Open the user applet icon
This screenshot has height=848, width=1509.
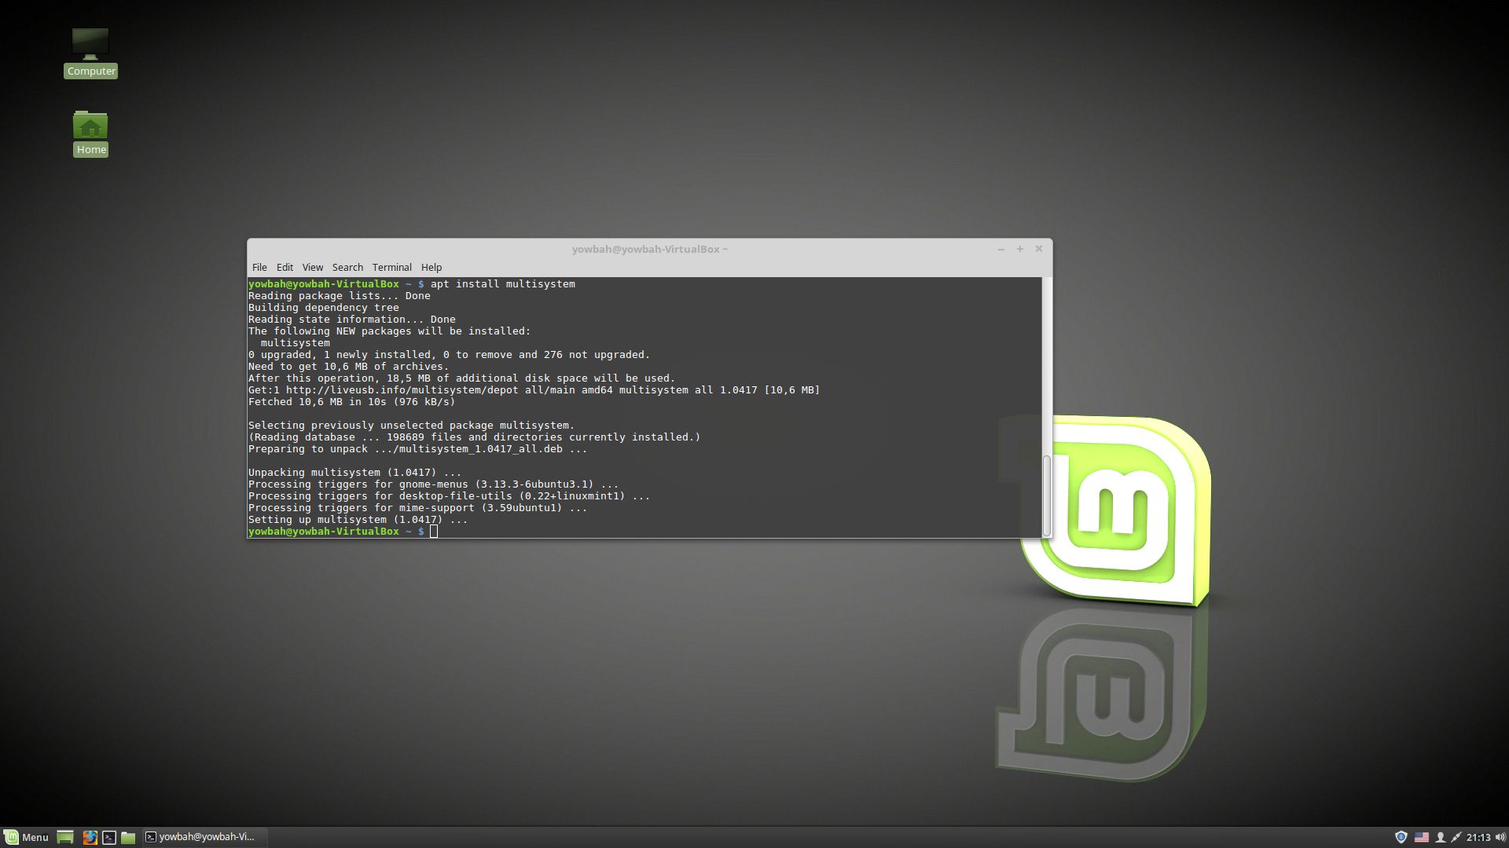coord(1440,837)
